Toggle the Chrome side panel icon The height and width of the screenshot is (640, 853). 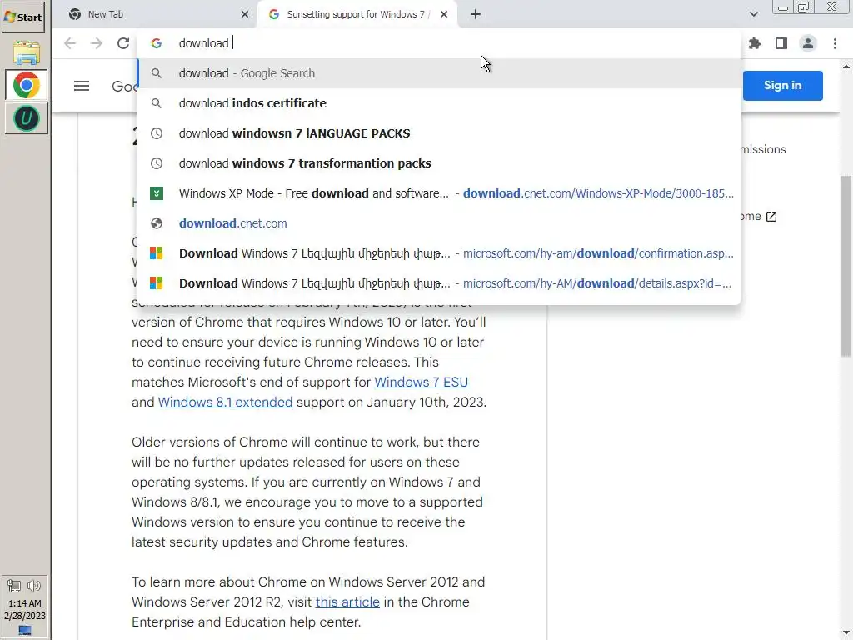(x=781, y=43)
